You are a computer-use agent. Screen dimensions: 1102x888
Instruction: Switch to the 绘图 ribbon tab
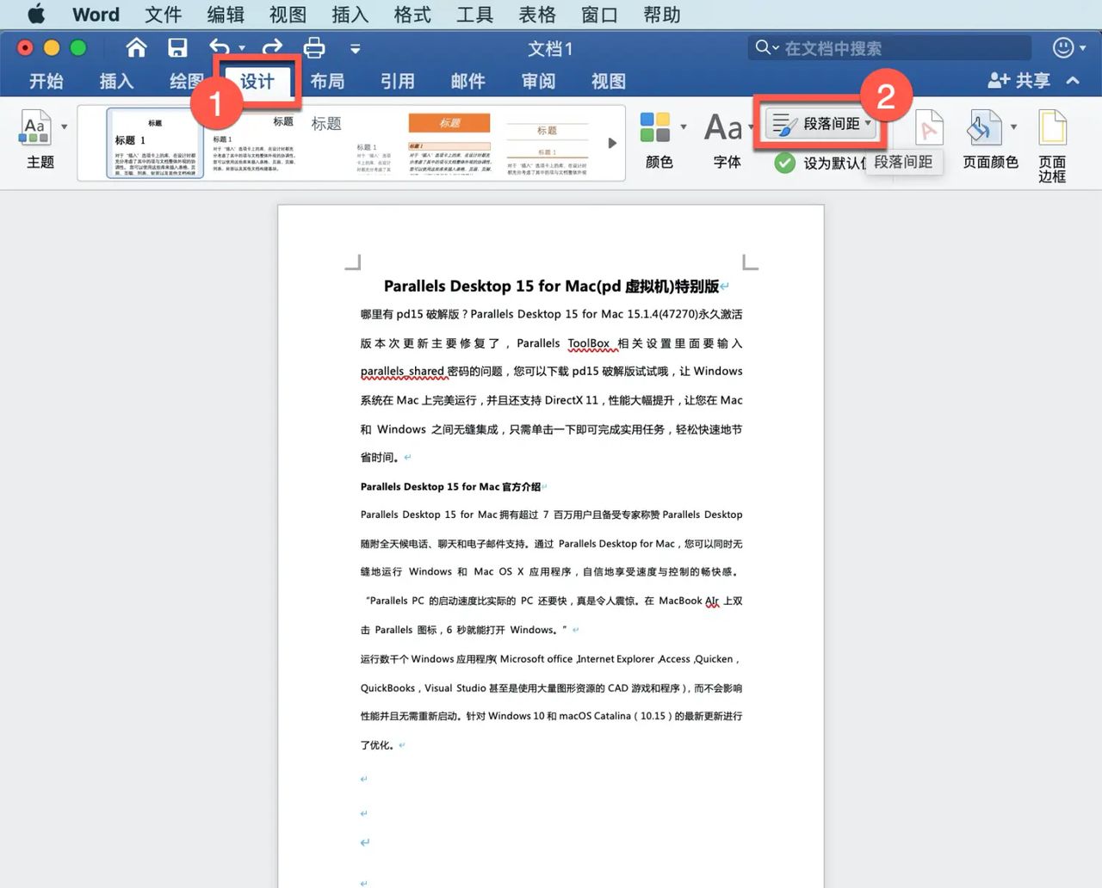tap(186, 81)
